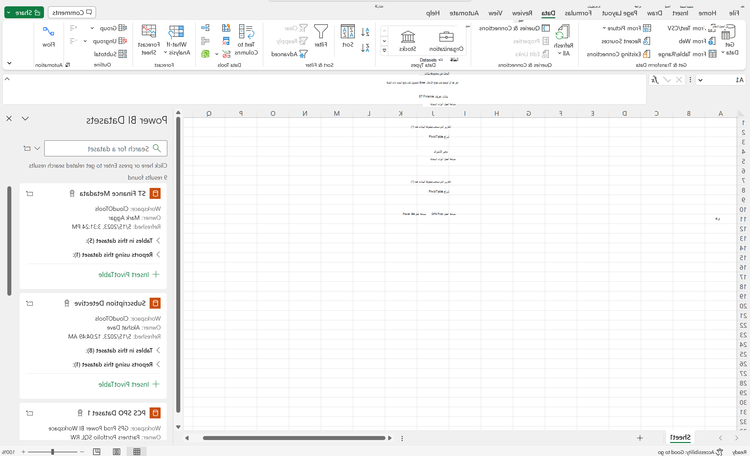The image size is (750, 456).
Task: Open the dataset search filter dropdown
Action: click(37, 148)
